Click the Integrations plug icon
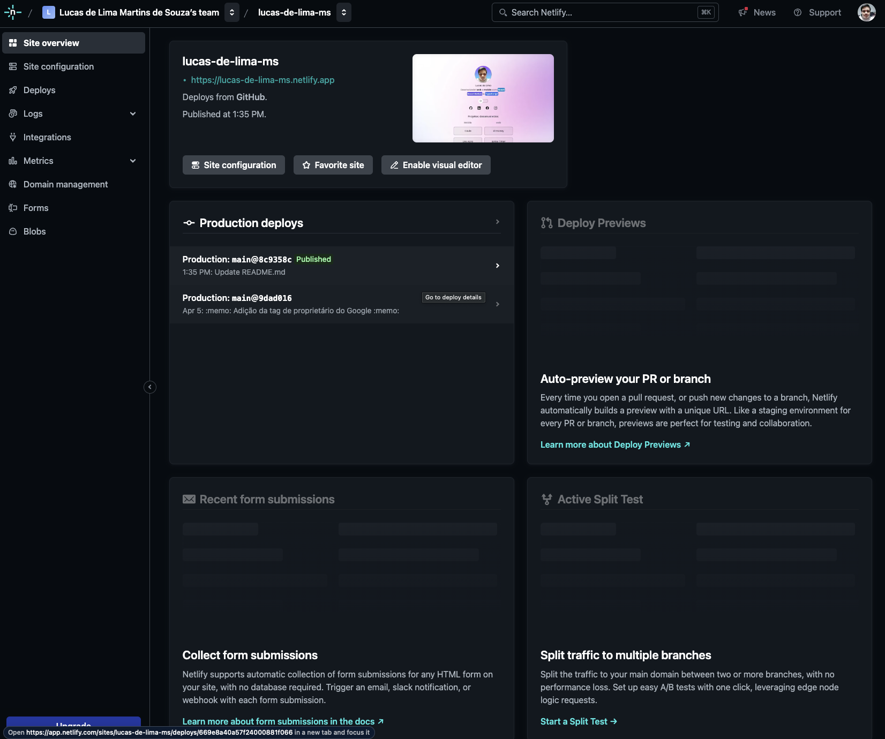Image resolution: width=885 pixels, height=739 pixels. pyautogui.click(x=13, y=137)
